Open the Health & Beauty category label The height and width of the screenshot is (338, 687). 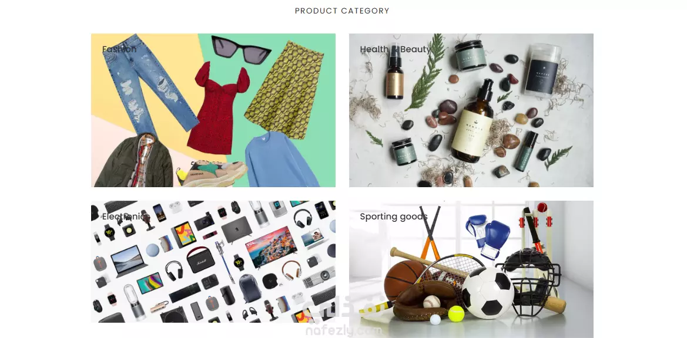tap(395, 49)
